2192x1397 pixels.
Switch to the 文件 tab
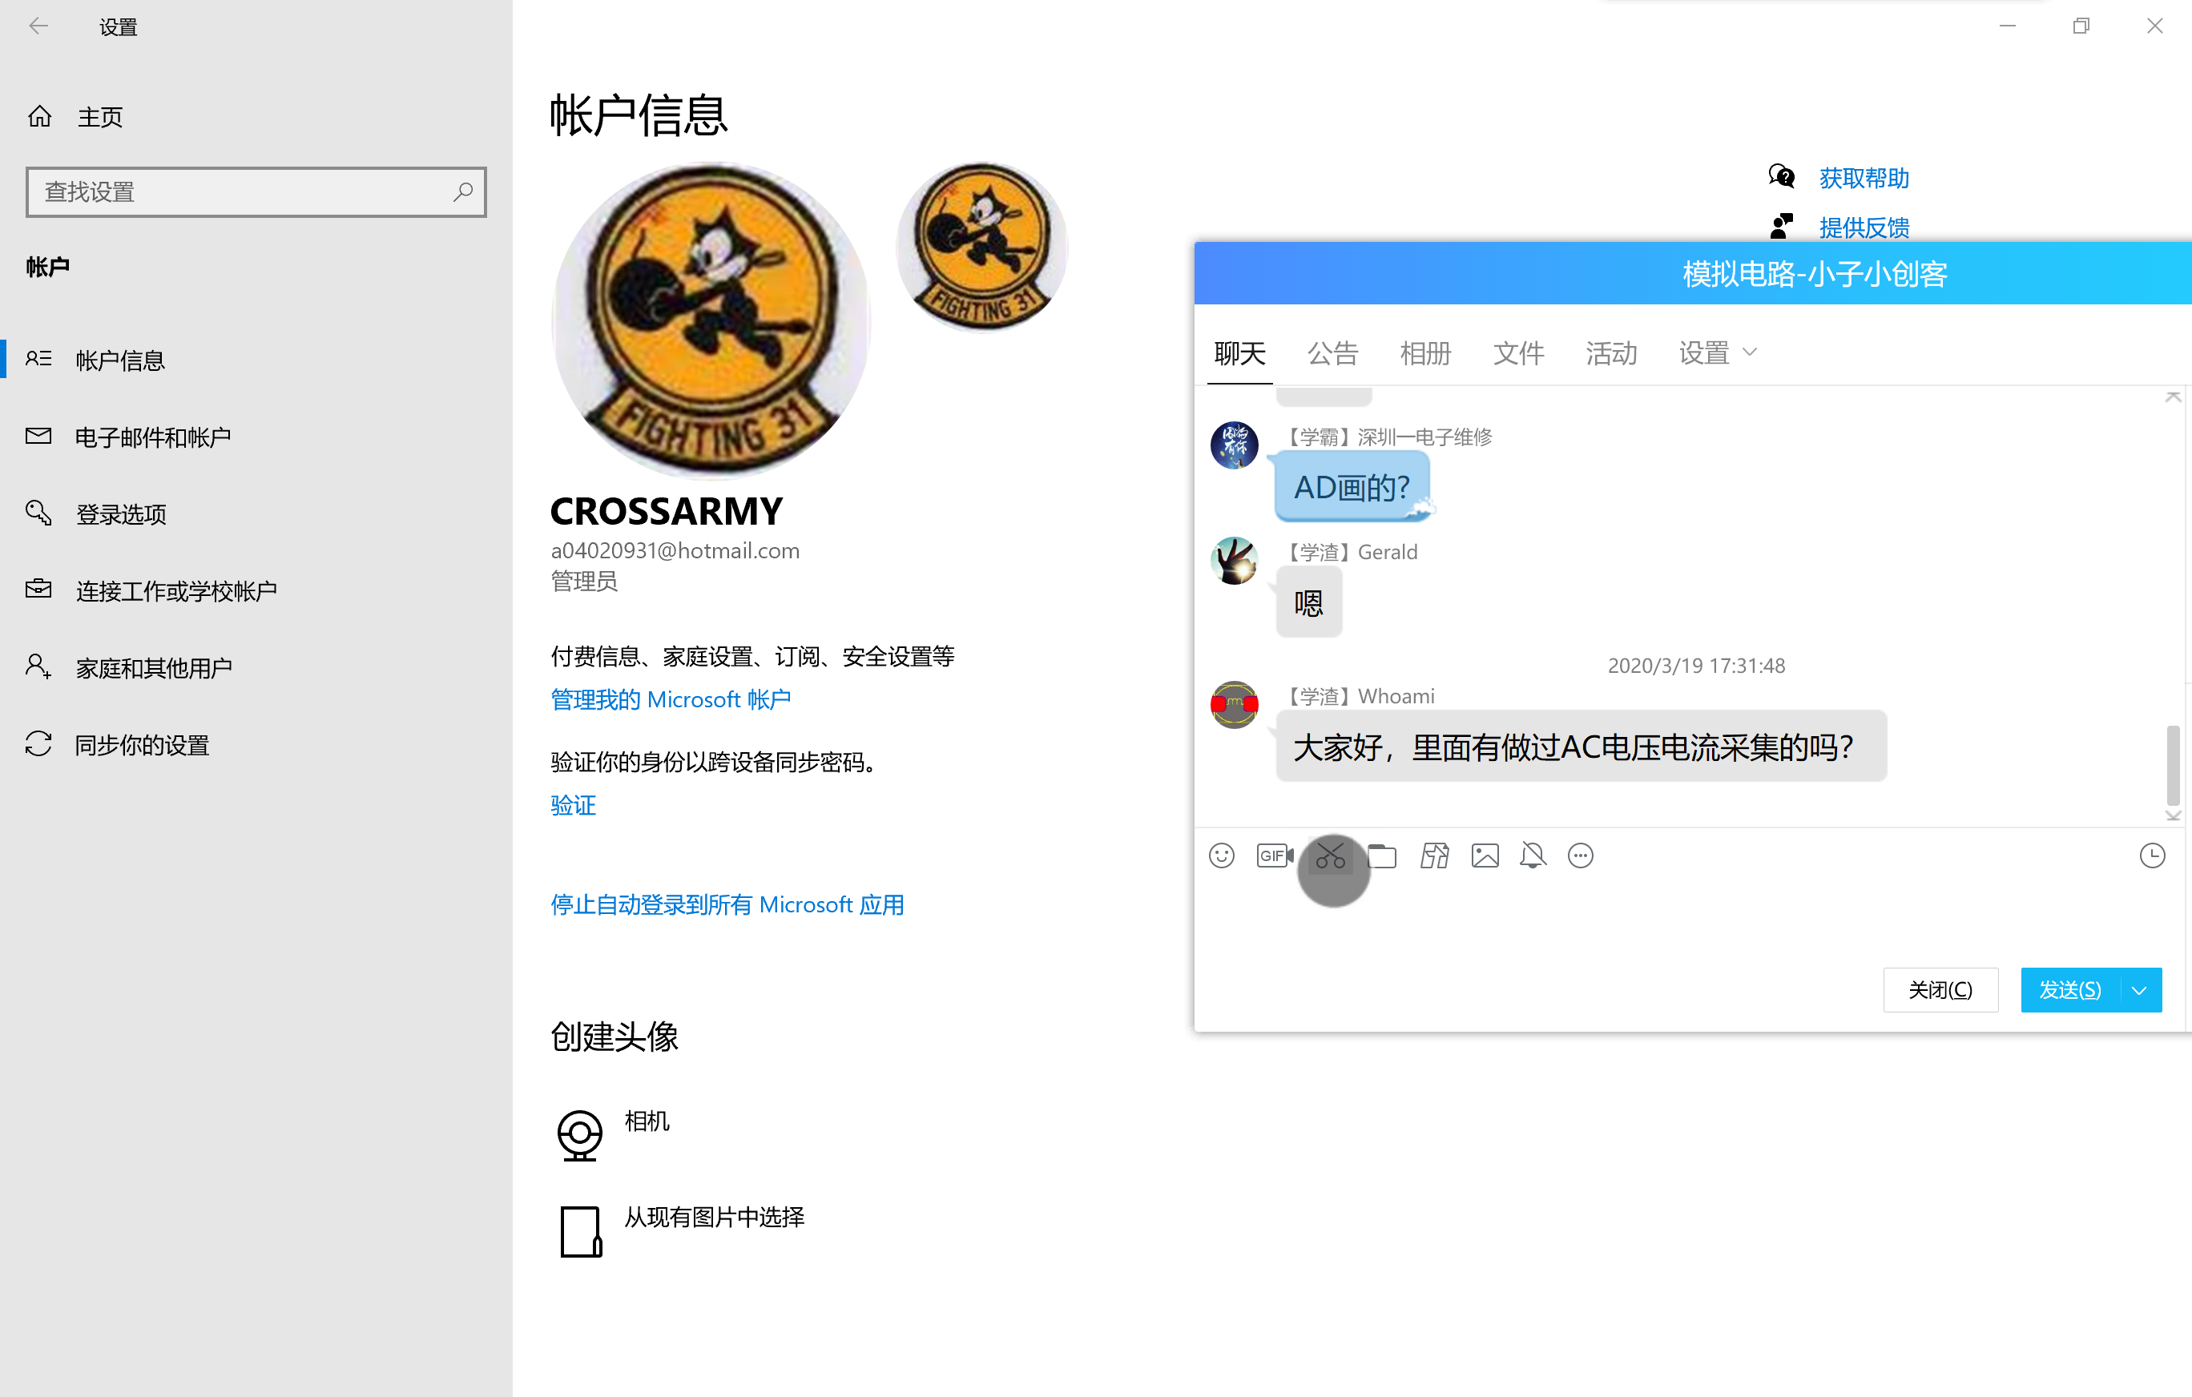click(1517, 353)
